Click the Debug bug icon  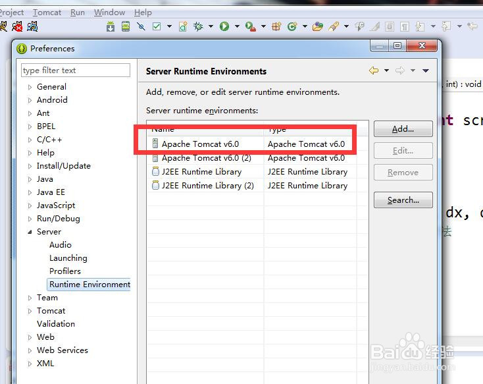coord(198,26)
